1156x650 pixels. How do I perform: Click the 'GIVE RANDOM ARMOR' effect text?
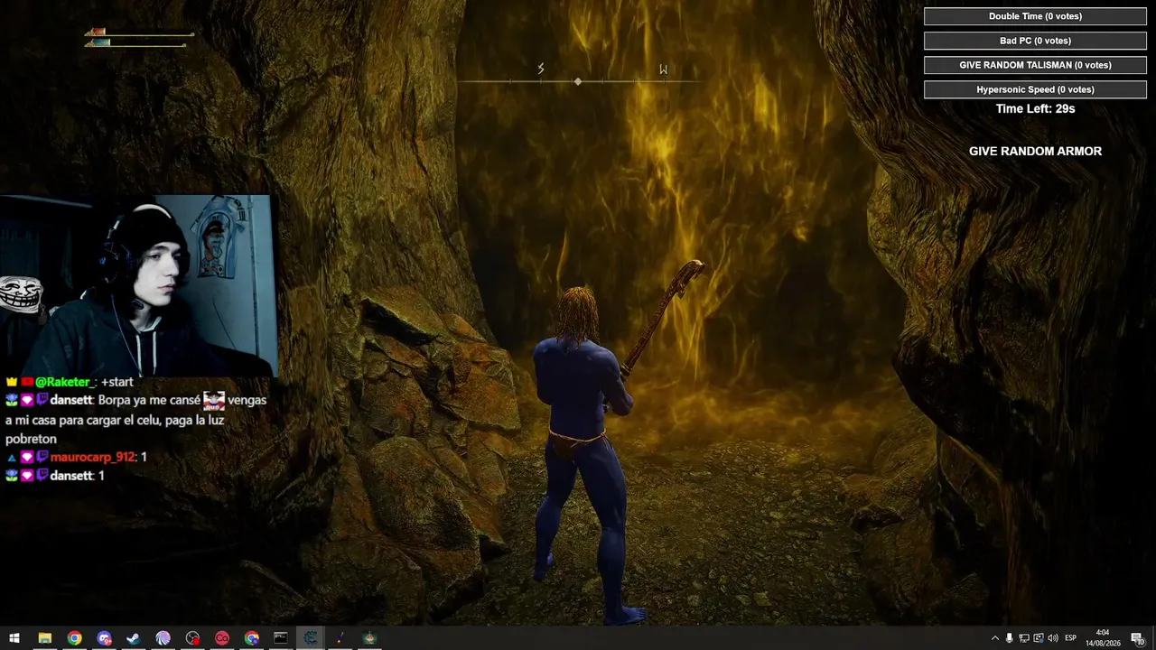(1035, 152)
